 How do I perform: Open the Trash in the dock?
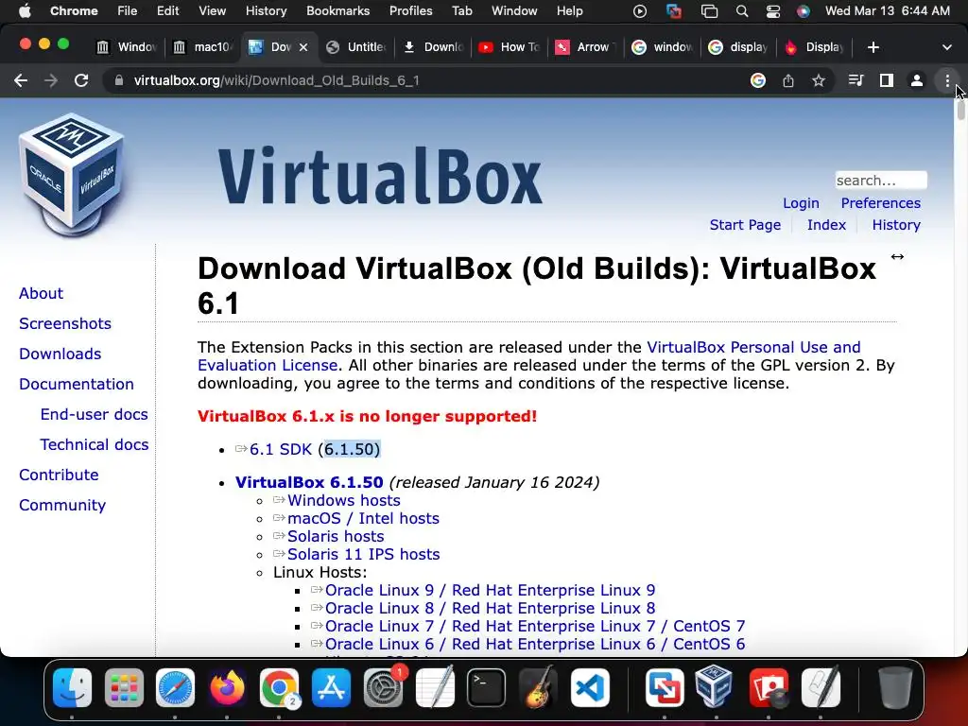pyautogui.click(x=894, y=688)
